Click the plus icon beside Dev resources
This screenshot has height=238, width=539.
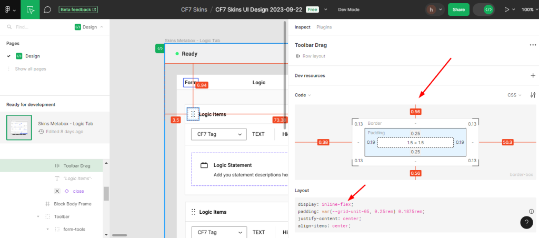(x=533, y=76)
